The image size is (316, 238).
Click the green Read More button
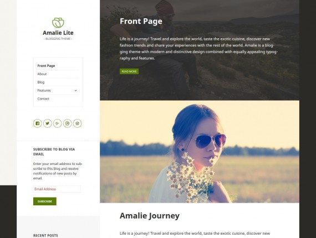[129, 71]
